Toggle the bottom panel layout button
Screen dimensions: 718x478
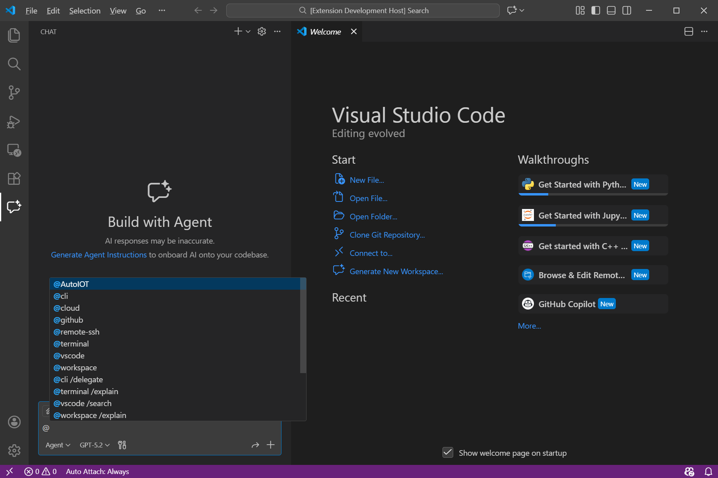pyautogui.click(x=611, y=10)
